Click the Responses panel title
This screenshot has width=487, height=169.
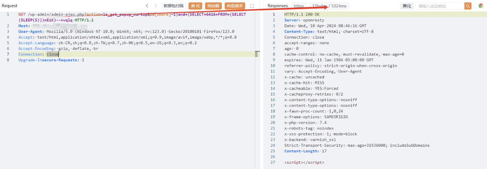[278, 6]
